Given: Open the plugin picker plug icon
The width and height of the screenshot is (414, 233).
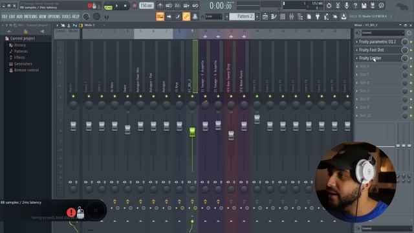Looking at the screenshot, I should click(318, 17).
